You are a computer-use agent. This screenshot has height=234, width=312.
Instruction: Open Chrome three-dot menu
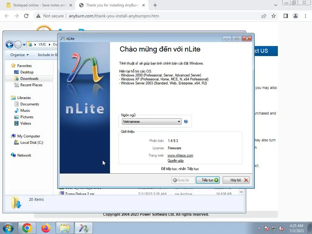point(305,16)
